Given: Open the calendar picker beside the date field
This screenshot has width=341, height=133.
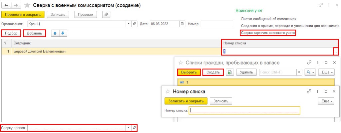Looking at the screenshot, I should point(182,24).
